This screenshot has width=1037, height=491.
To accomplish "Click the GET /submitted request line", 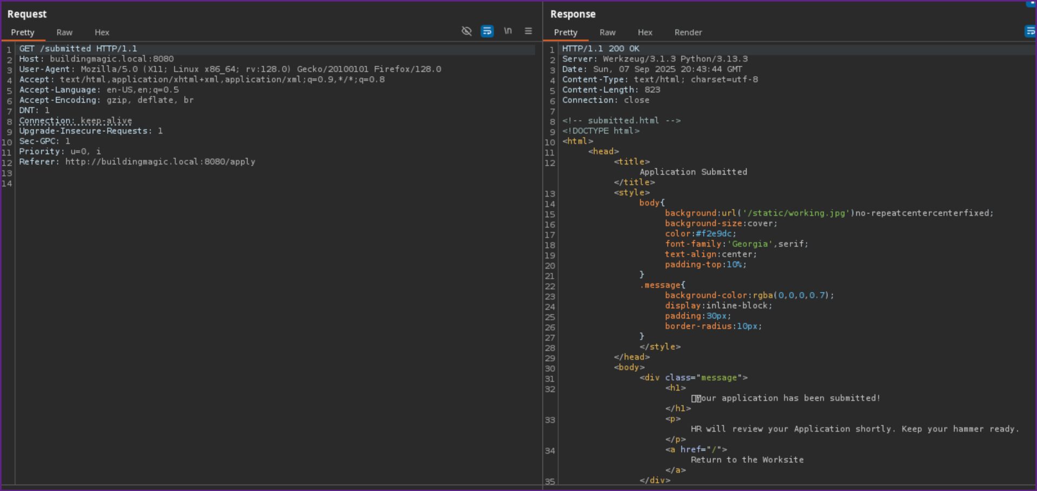I will click(78, 49).
